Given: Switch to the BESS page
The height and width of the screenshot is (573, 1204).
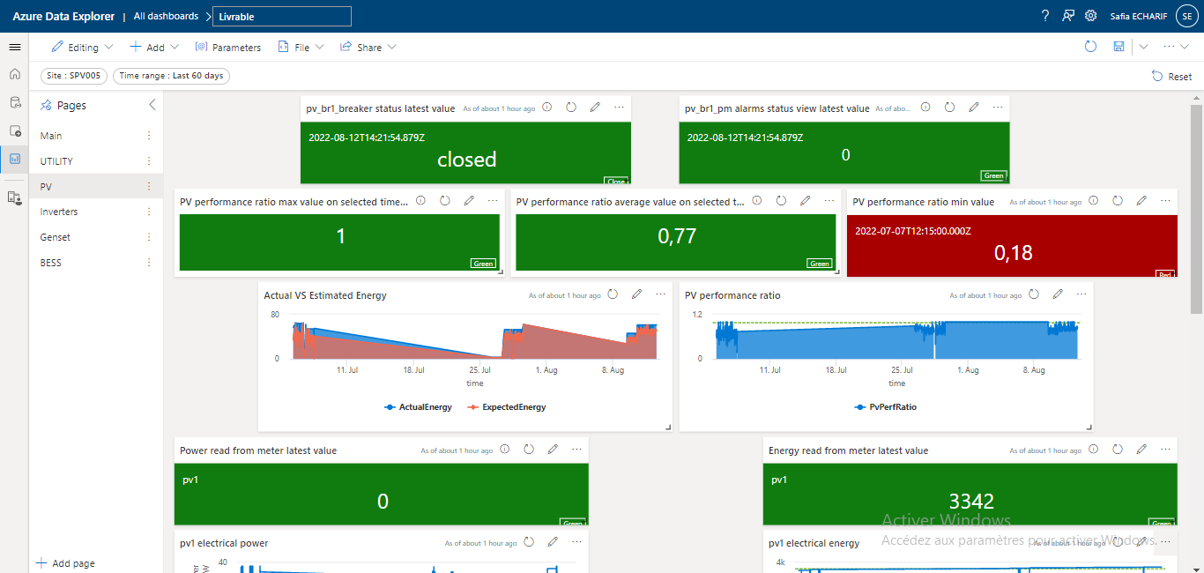Looking at the screenshot, I should pos(51,263).
